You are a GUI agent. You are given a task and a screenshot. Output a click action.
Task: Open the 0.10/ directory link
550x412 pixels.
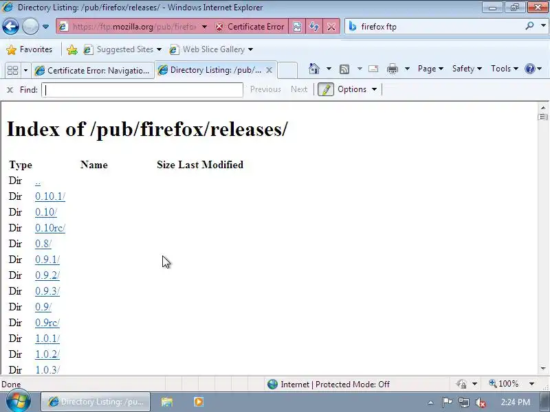[46, 212]
